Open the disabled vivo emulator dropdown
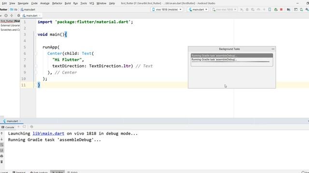The width and height of the screenshot is (309, 173). point(224,10)
